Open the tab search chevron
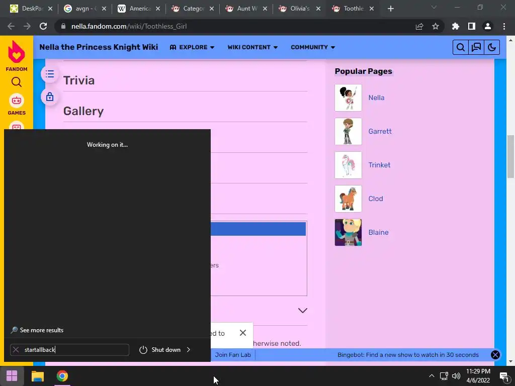This screenshot has height=386, width=515. (434, 7)
